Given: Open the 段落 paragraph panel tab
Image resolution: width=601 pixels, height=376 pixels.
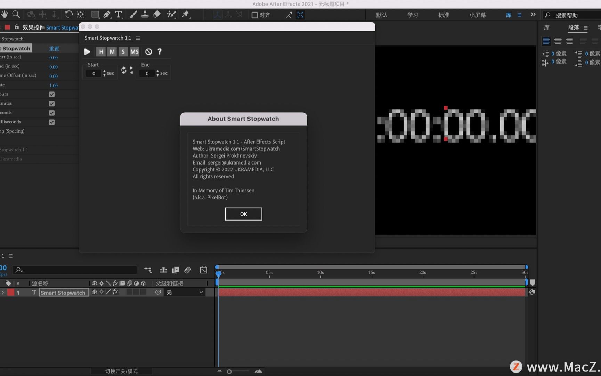Looking at the screenshot, I should (x=574, y=27).
